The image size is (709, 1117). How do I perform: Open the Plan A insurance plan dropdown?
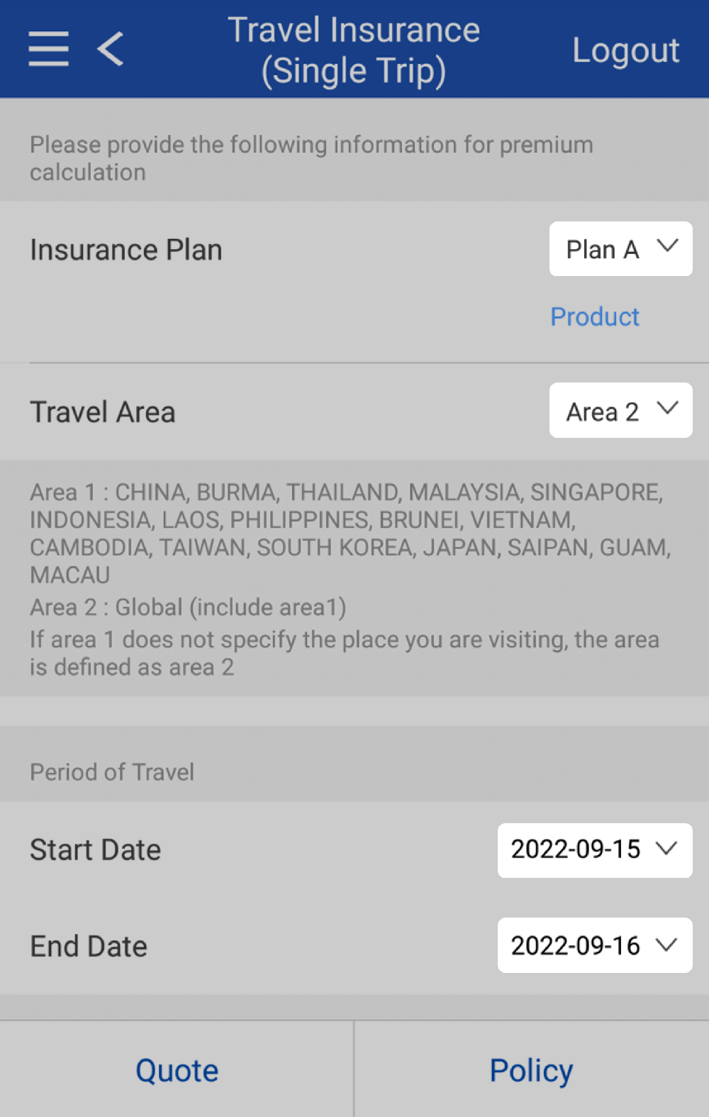(x=620, y=249)
